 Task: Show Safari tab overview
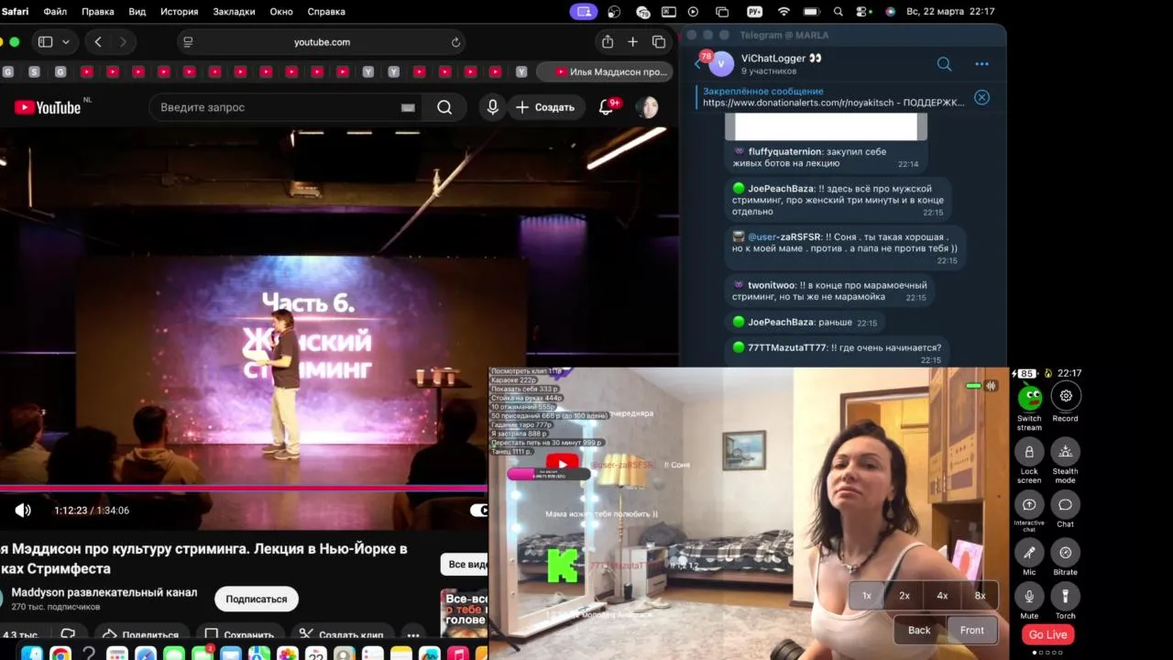[x=658, y=42]
